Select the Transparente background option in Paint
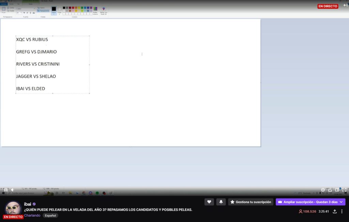The image size is (349, 222). click(x=43, y=11)
